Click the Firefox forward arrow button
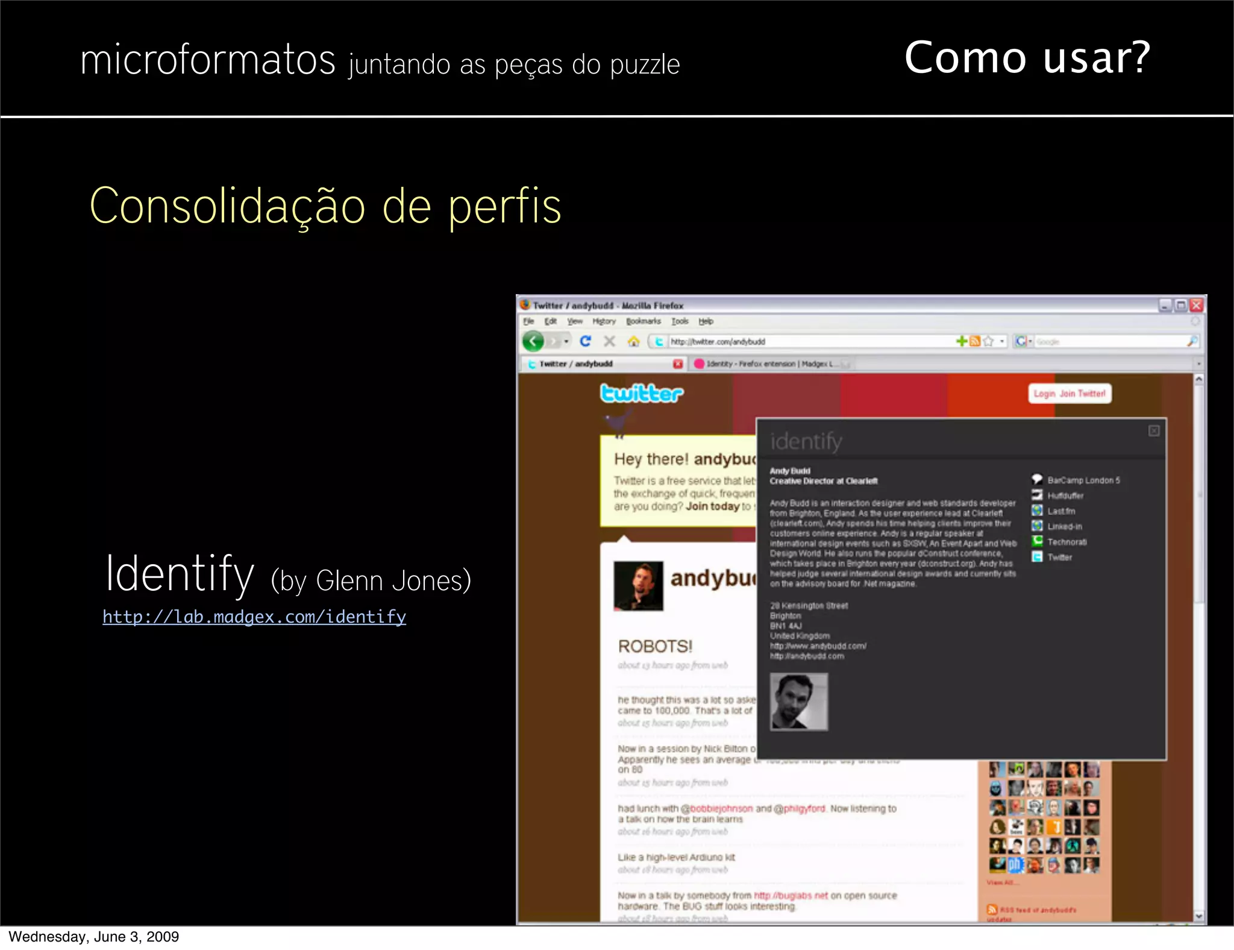 (x=554, y=342)
